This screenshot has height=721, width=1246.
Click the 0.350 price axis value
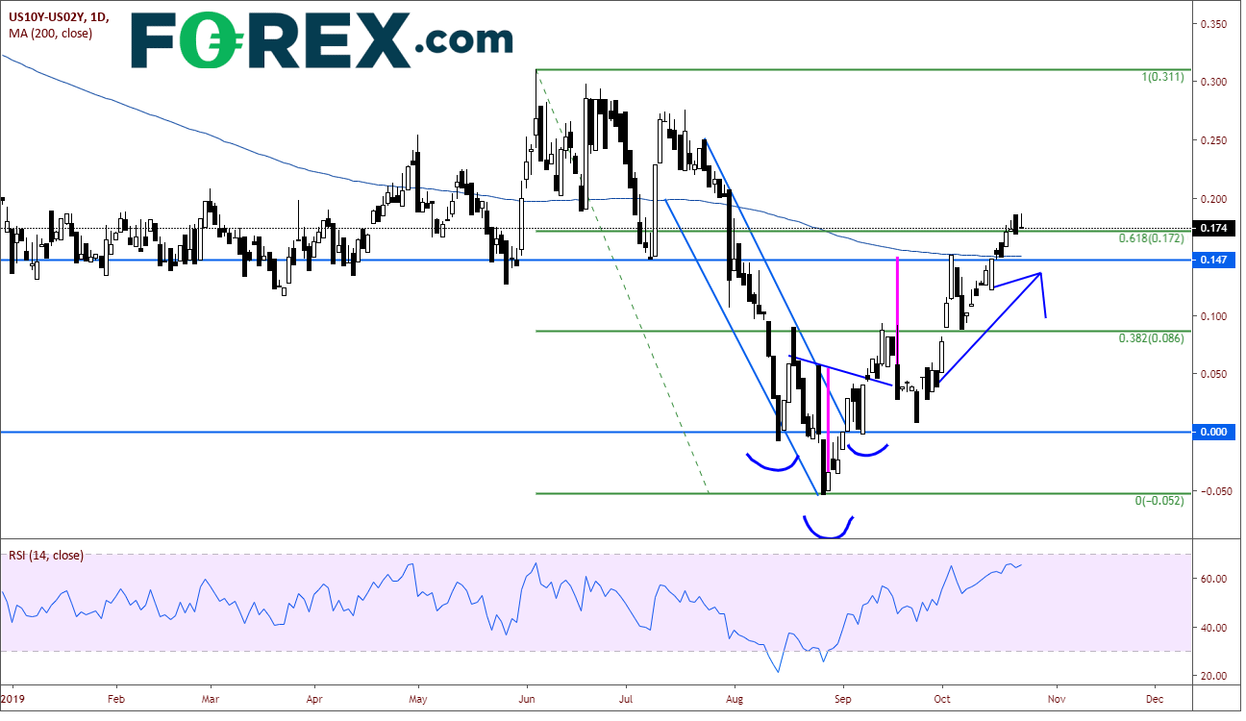pyautogui.click(x=1214, y=23)
